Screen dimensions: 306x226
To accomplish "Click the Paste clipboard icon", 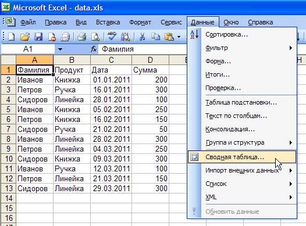I will point(169,37).
